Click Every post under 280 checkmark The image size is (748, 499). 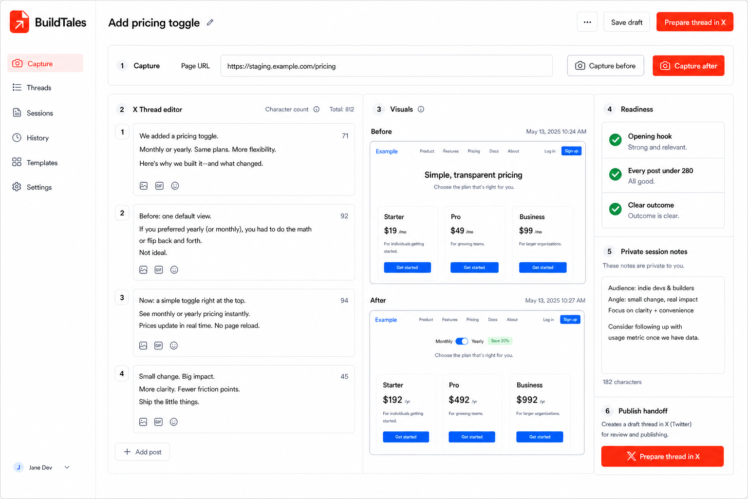[616, 174]
